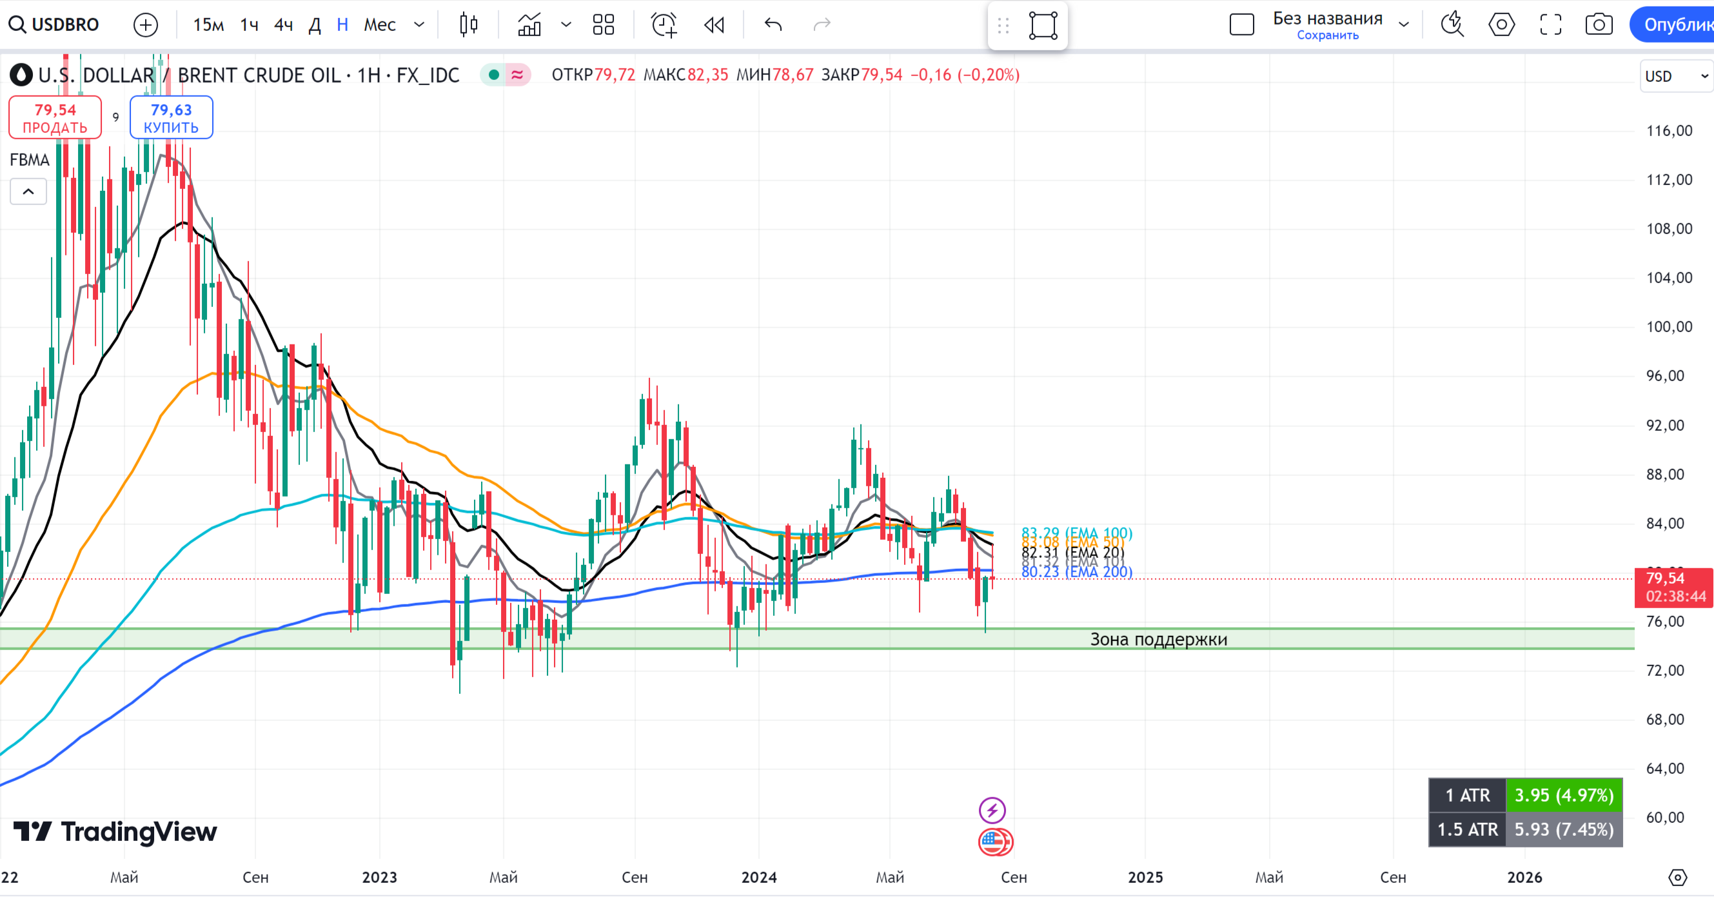Toggle the green market status indicator

(x=494, y=75)
